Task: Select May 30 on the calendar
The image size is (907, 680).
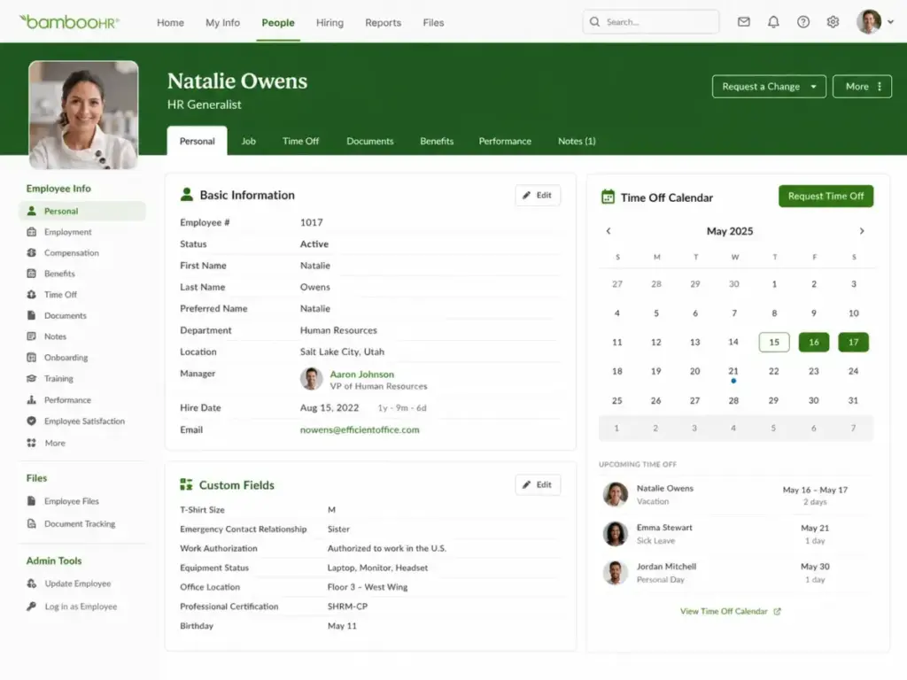Action: 813,400
